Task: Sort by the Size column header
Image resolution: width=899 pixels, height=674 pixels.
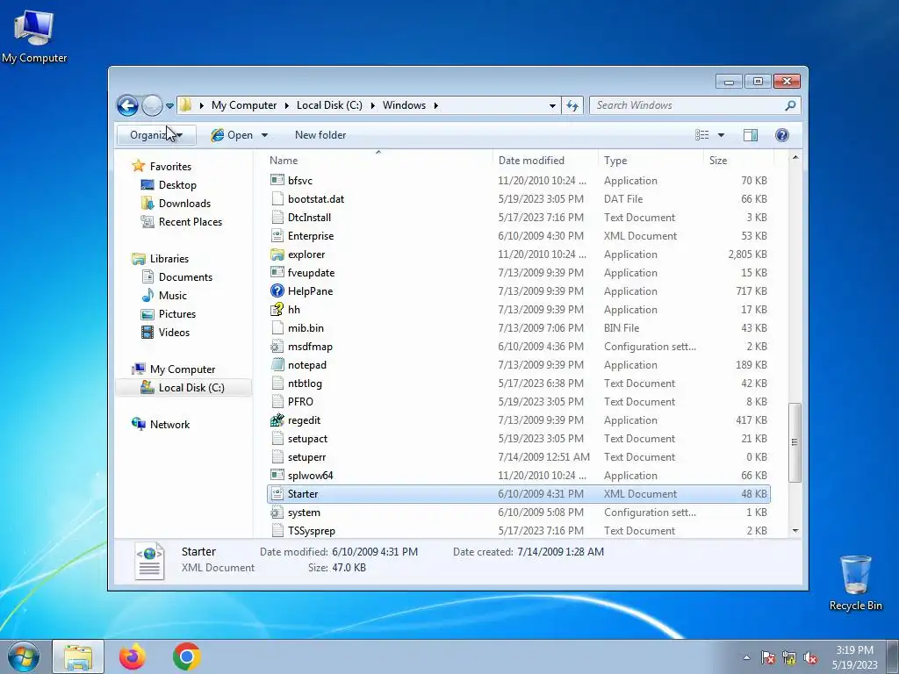Action: [738, 161]
